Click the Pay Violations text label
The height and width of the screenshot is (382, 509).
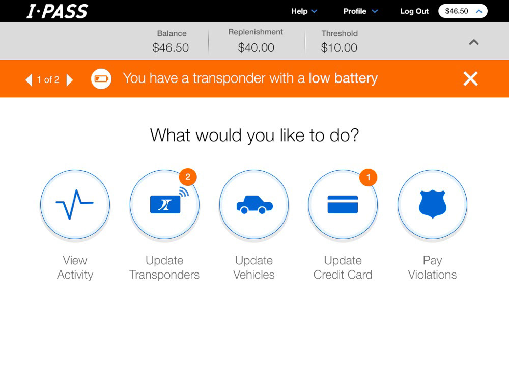click(x=432, y=267)
